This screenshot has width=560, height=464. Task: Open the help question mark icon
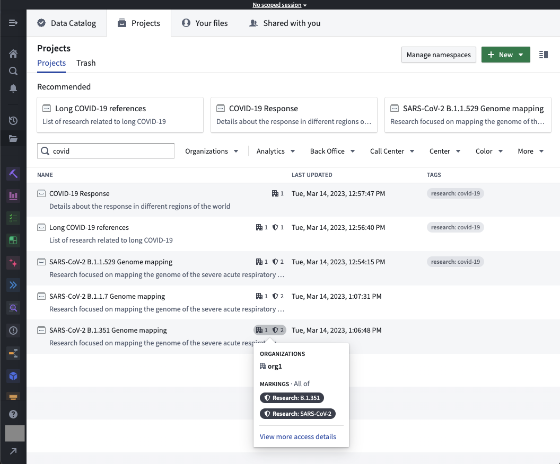(x=13, y=414)
